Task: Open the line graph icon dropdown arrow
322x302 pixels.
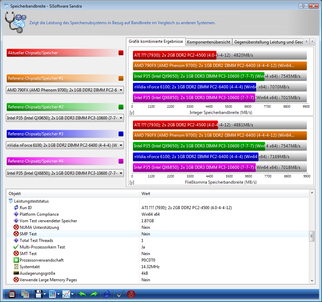Action: pos(72,294)
